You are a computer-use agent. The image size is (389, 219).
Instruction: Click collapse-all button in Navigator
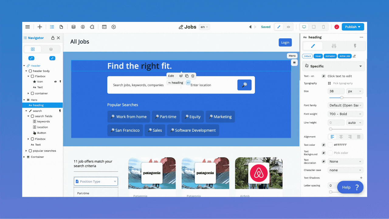point(52,58)
